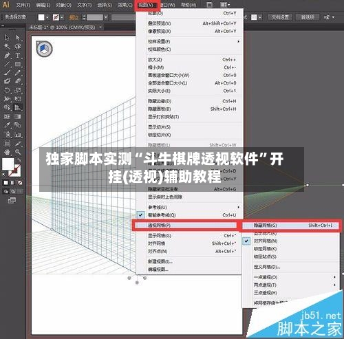The height and width of the screenshot is (339, 344).
Task: Open the 编辑(E) menu
Action: (x=43, y=5)
